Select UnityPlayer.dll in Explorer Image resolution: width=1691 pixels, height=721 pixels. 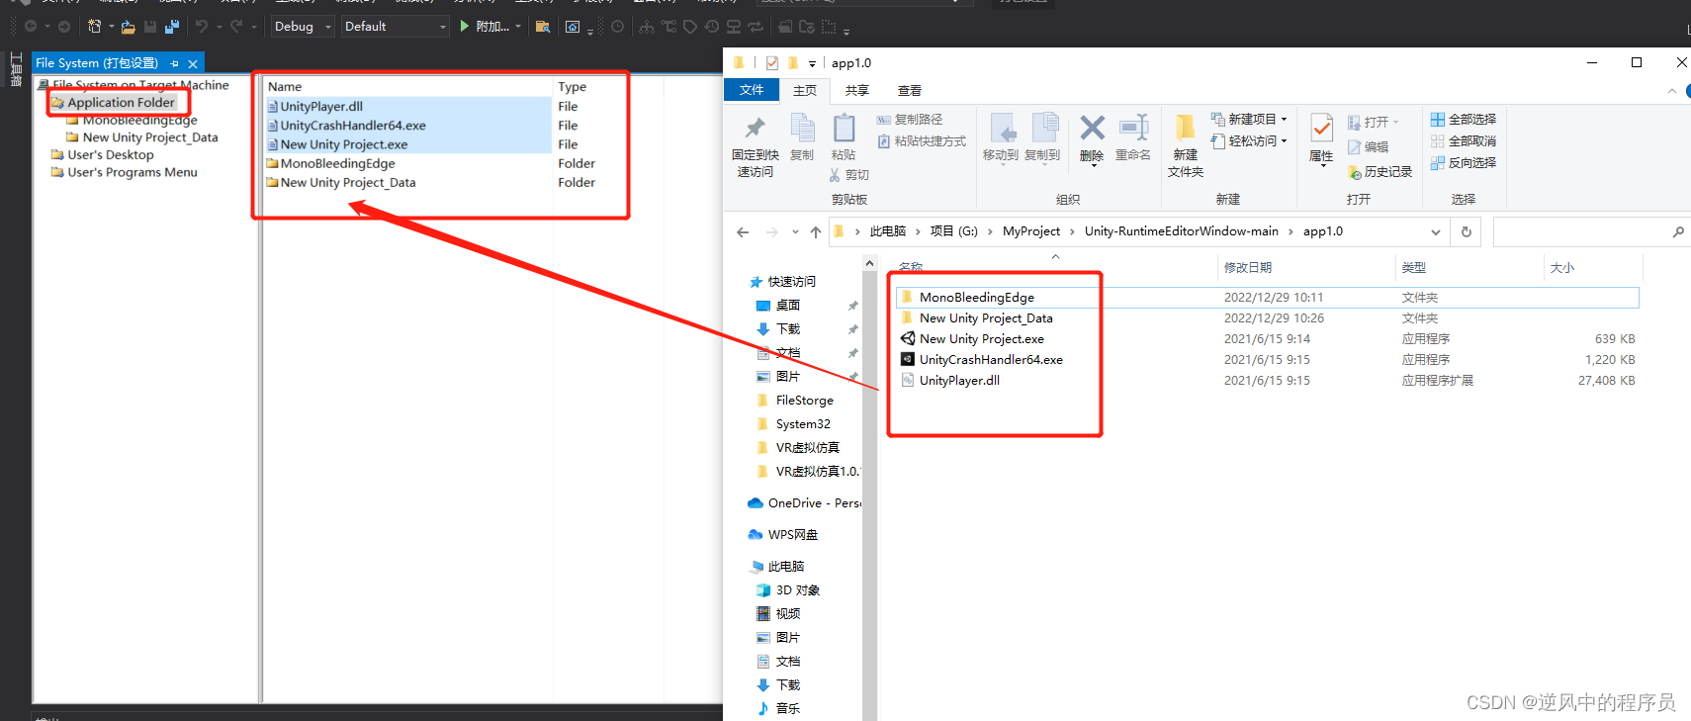pyautogui.click(x=959, y=381)
